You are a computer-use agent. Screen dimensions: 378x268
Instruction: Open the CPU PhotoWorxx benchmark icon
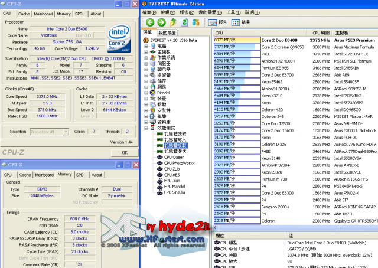pos(159,163)
